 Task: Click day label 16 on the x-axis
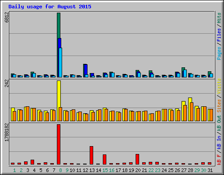coord(112,170)
